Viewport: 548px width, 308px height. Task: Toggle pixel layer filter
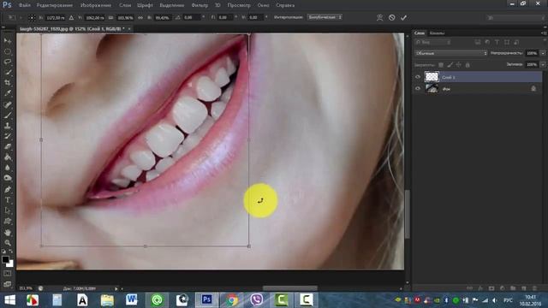click(x=478, y=42)
